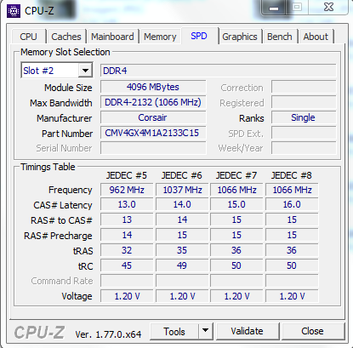Click the tRAS value 32
This screenshot has height=348, width=353.
(x=127, y=250)
